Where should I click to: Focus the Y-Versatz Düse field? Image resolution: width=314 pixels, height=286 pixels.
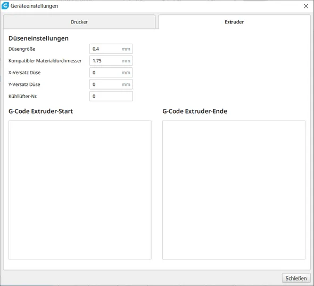pyautogui.click(x=111, y=84)
